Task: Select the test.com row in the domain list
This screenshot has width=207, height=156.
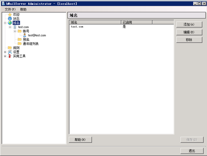Action: (x=122, y=27)
